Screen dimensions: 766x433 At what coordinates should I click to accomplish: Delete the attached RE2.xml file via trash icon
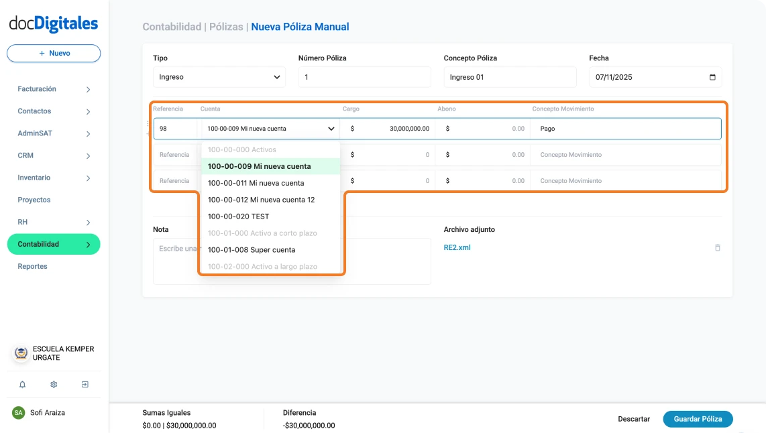717,247
